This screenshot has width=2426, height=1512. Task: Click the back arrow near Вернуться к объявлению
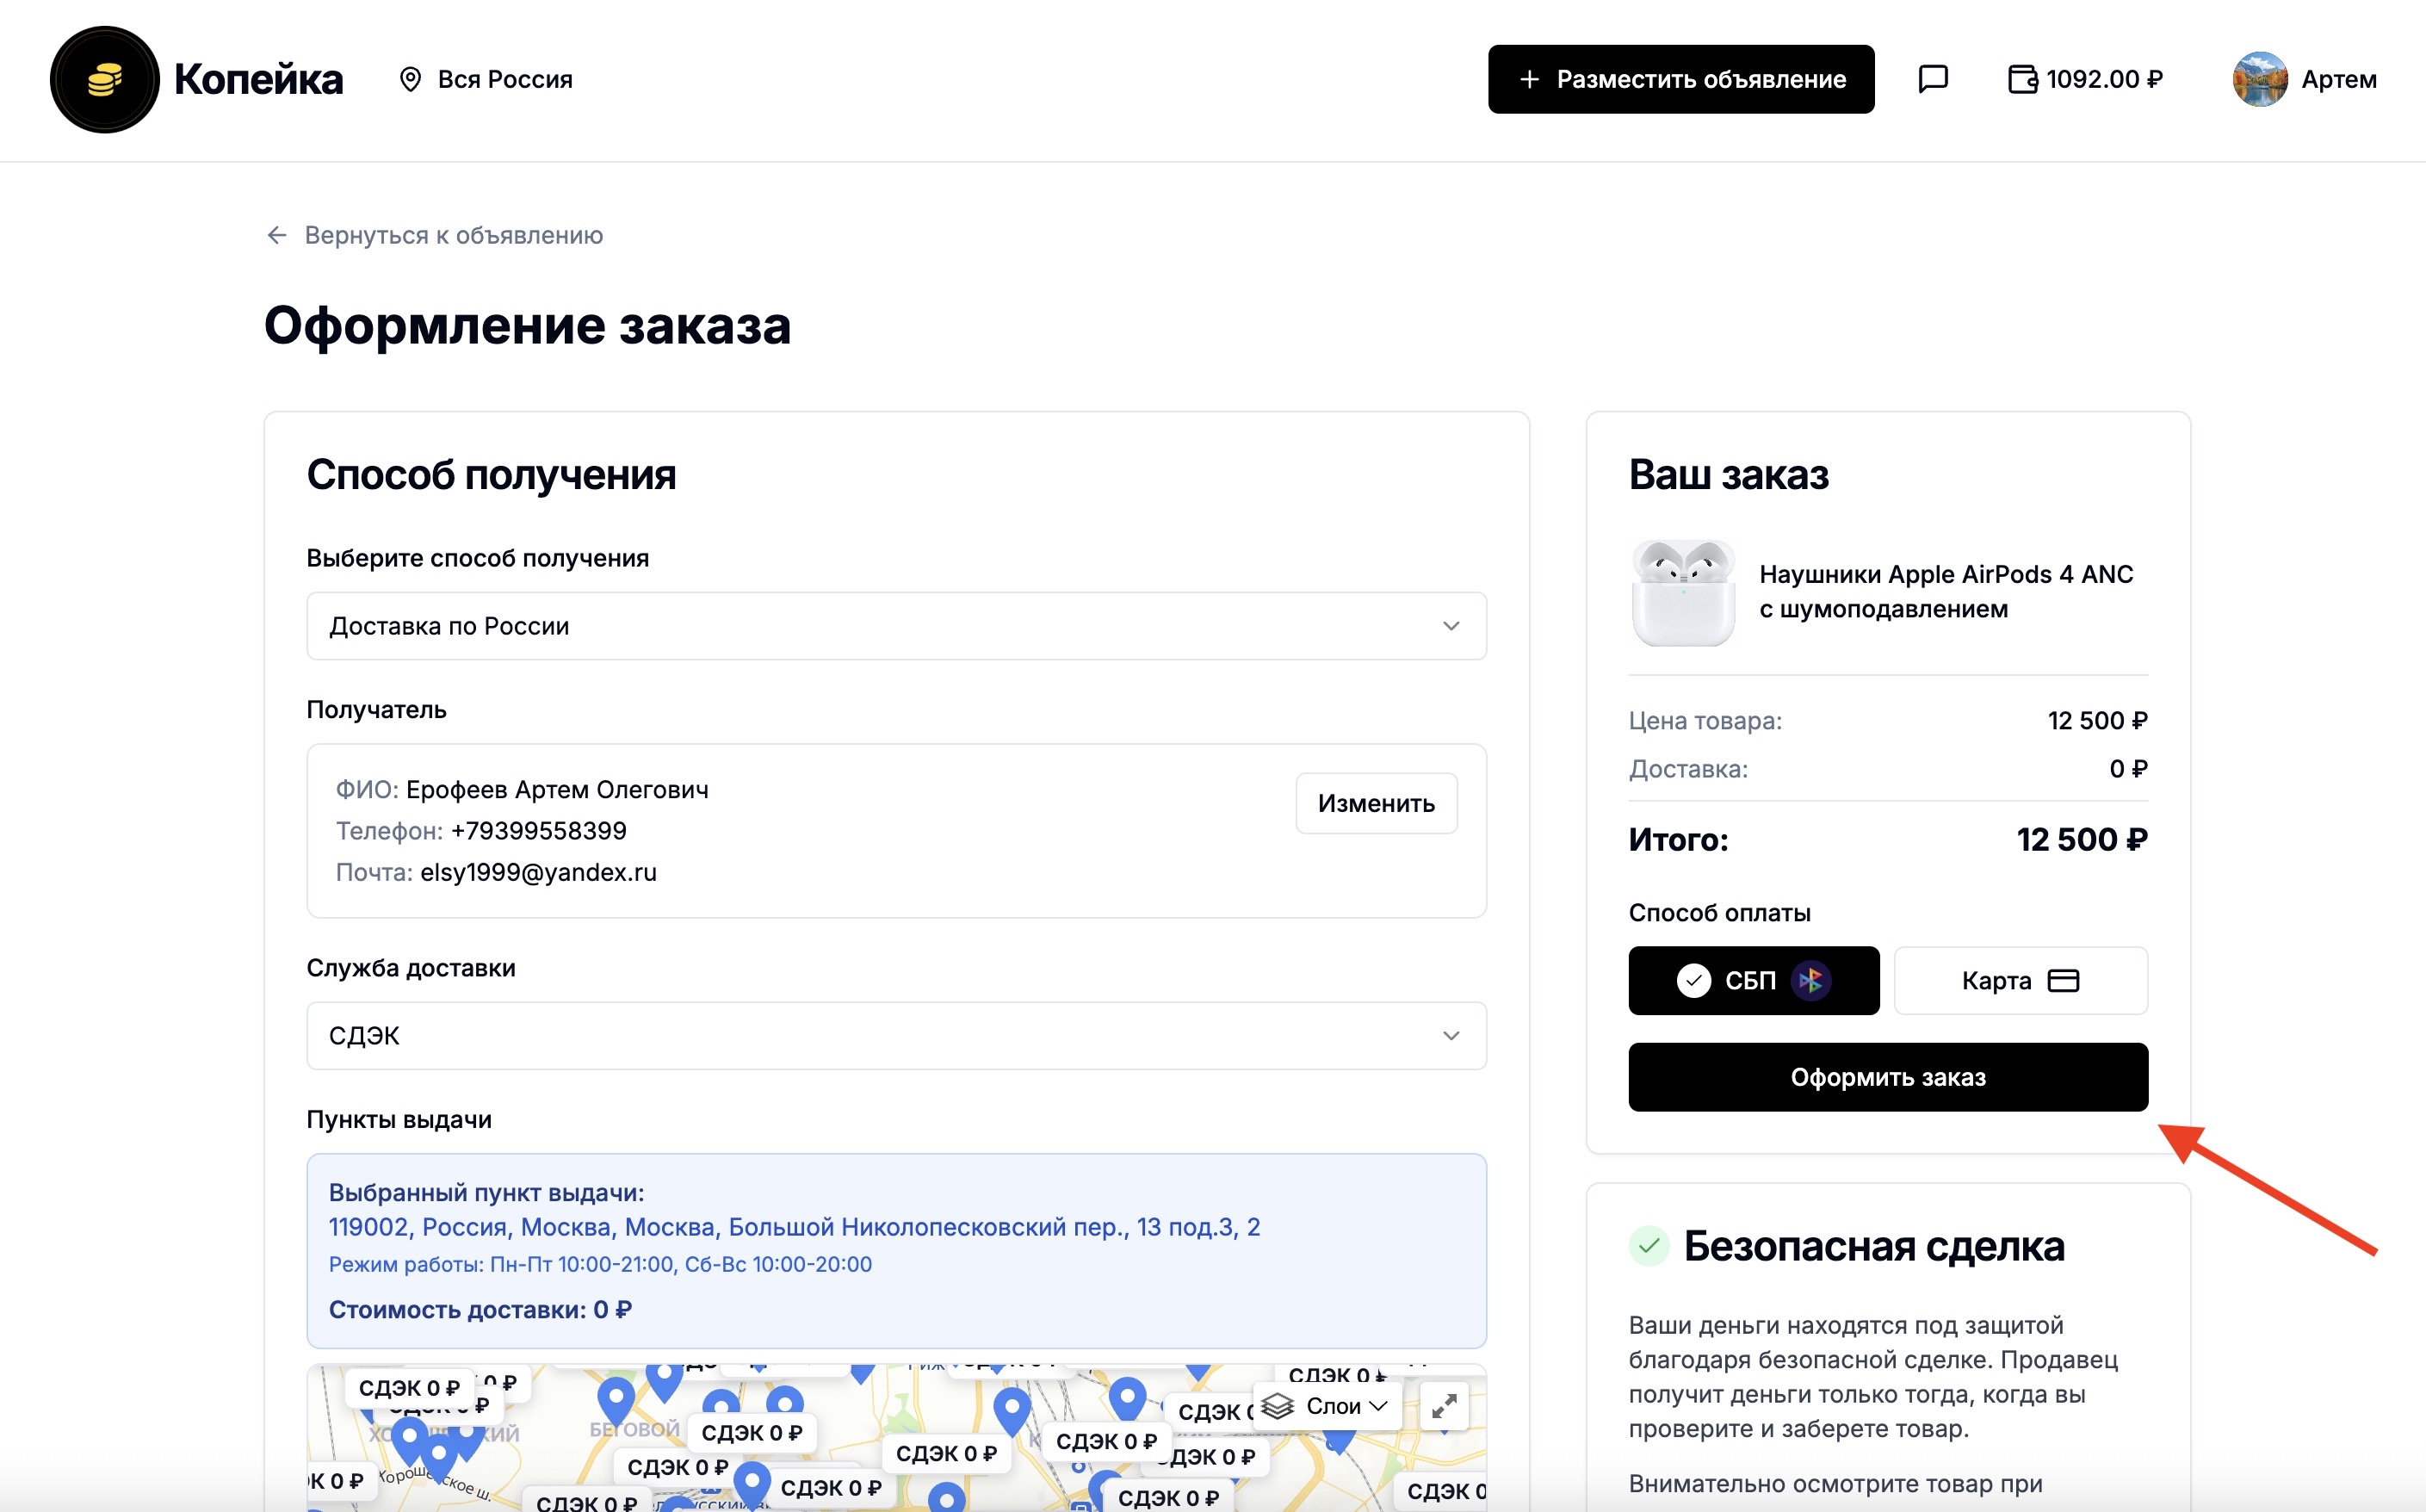(277, 235)
